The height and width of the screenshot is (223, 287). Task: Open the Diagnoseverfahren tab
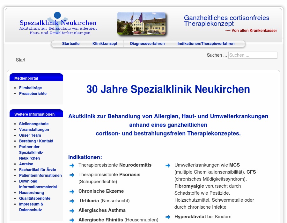(x=147, y=44)
